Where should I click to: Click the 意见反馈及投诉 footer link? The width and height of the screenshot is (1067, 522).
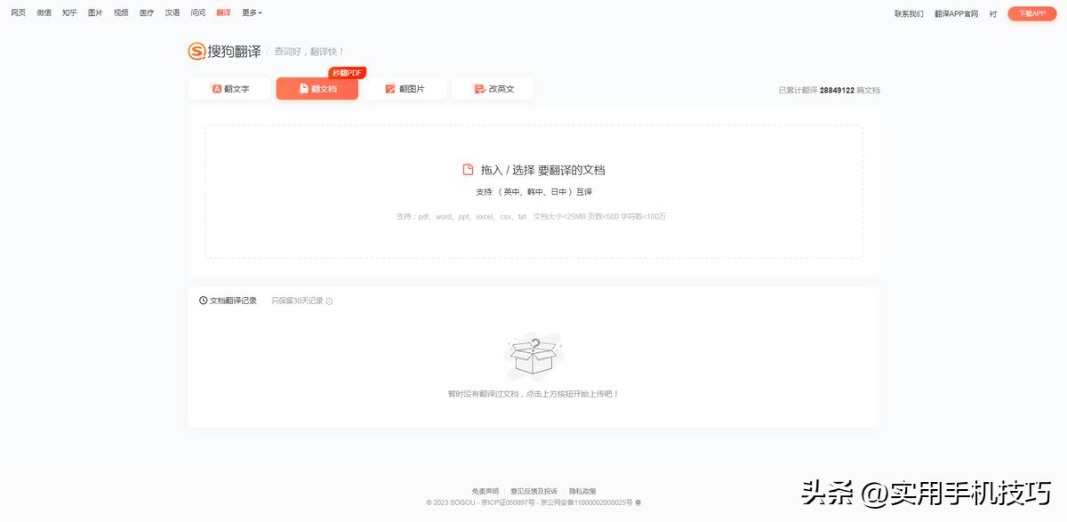[x=533, y=491]
